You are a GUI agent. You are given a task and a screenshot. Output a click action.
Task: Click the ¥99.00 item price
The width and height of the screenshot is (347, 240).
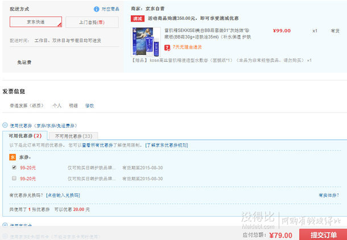pos(282,31)
